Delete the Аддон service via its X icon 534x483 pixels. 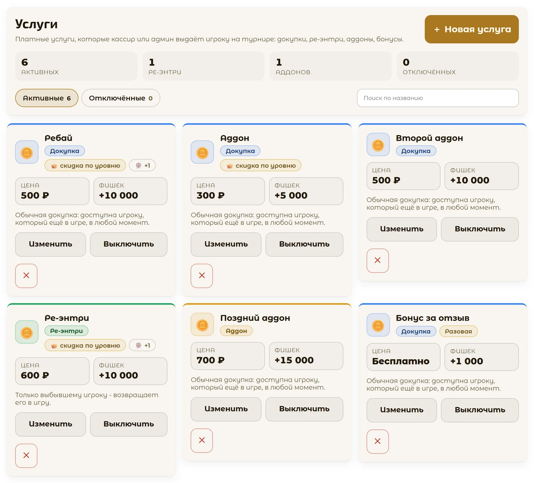pos(202,276)
